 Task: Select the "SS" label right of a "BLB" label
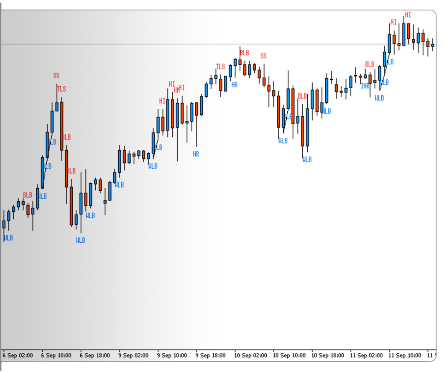(x=263, y=56)
